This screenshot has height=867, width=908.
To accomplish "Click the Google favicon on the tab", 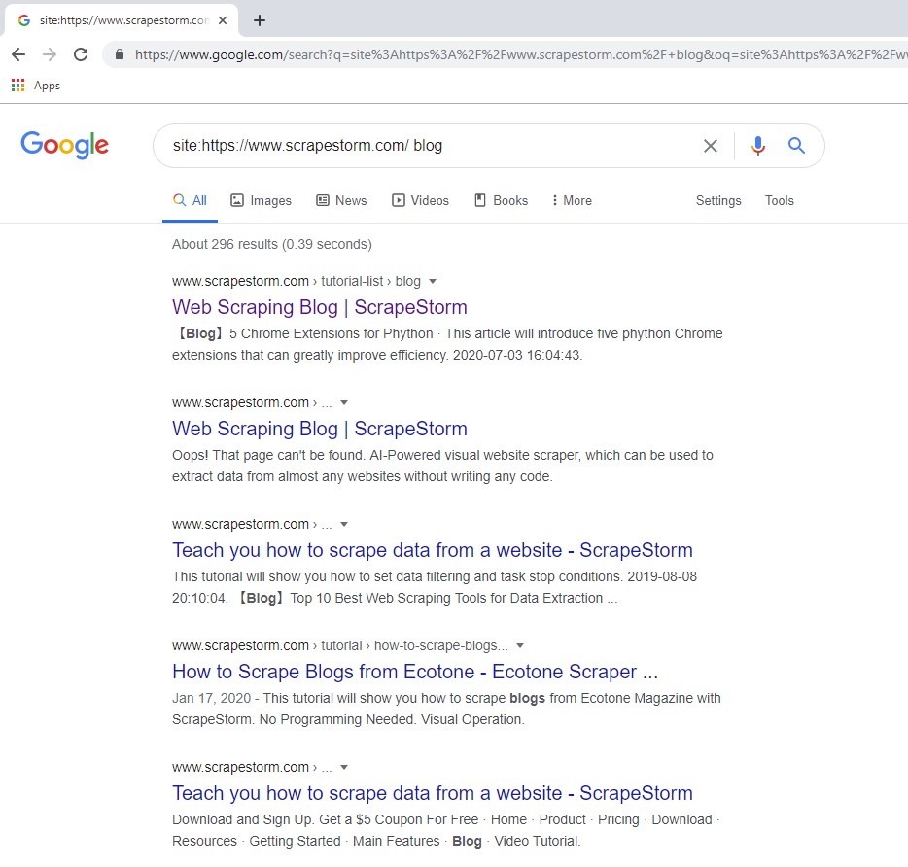I will 24,20.
